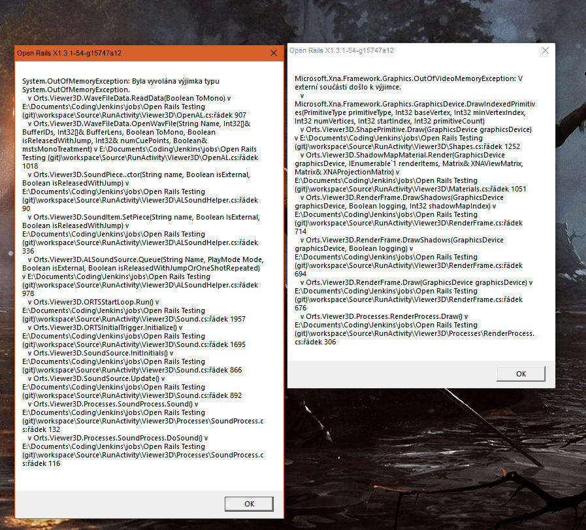Image resolution: width=586 pixels, height=530 pixels.
Task: Click the line ending 'Materials.cs:řádek 1051'
Action: pyautogui.click(x=410, y=189)
